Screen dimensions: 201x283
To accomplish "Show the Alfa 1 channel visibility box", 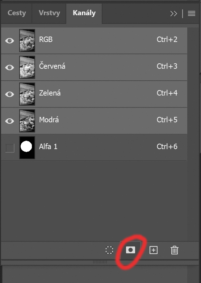I will 10,148.
